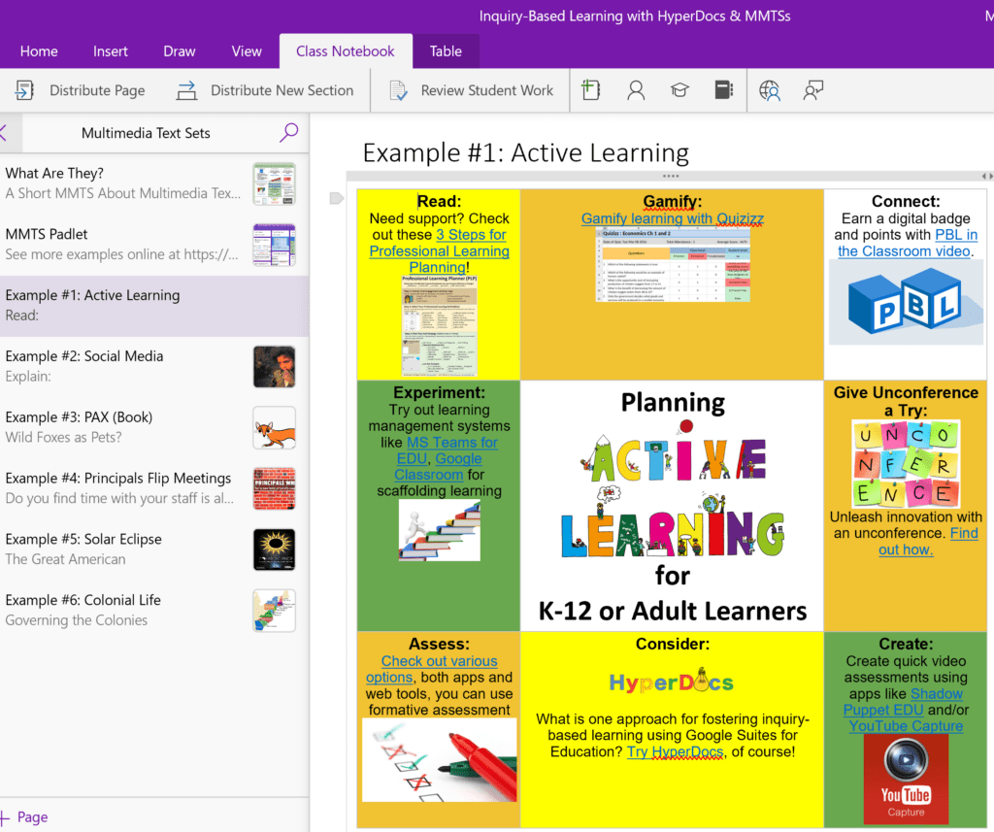
Task: Click the Multimedia Text Sets section title
Action: [x=146, y=133]
